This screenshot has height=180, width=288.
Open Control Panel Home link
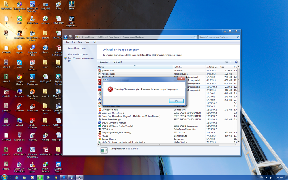pyautogui.click(x=77, y=48)
